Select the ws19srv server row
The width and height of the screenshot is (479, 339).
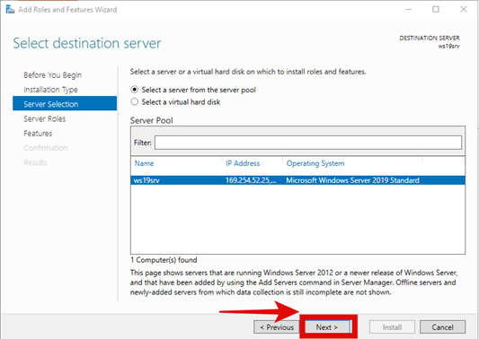[297, 180]
